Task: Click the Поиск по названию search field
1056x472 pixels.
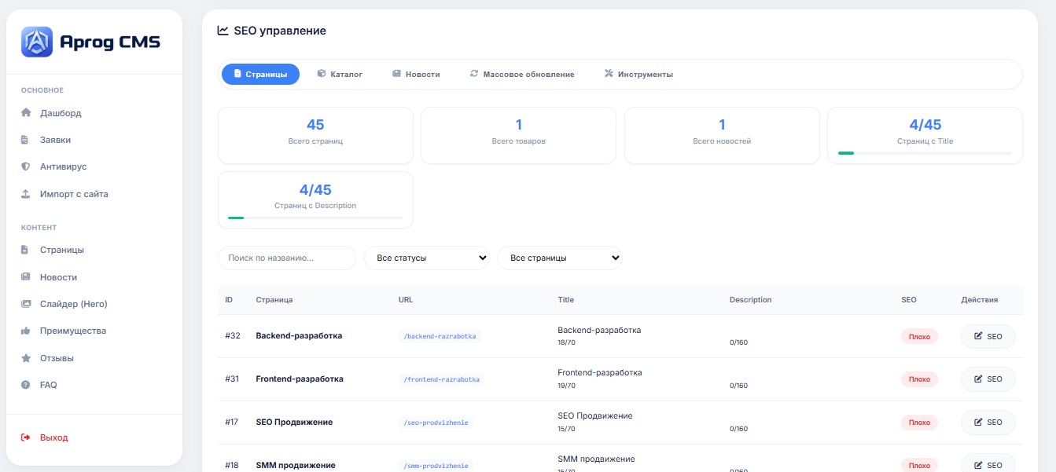Action: click(x=287, y=258)
